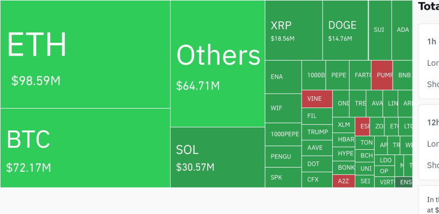The height and width of the screenshot is (214, 439).
Task: Open the HBAR tile
Action: (x=346, y=139)
